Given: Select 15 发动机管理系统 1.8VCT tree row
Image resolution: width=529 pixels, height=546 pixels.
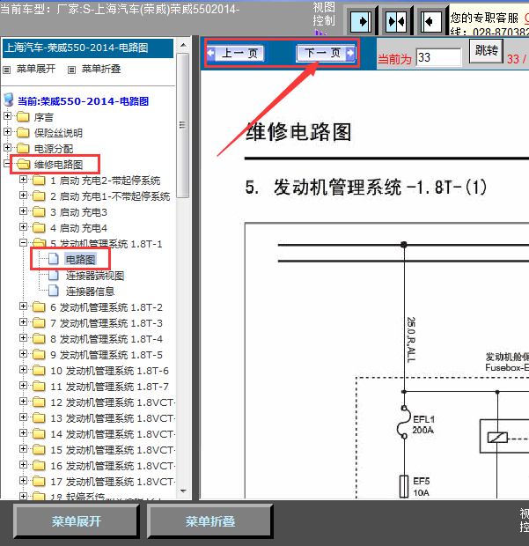Looking at the screenshot, I should [x=113, y=450].
